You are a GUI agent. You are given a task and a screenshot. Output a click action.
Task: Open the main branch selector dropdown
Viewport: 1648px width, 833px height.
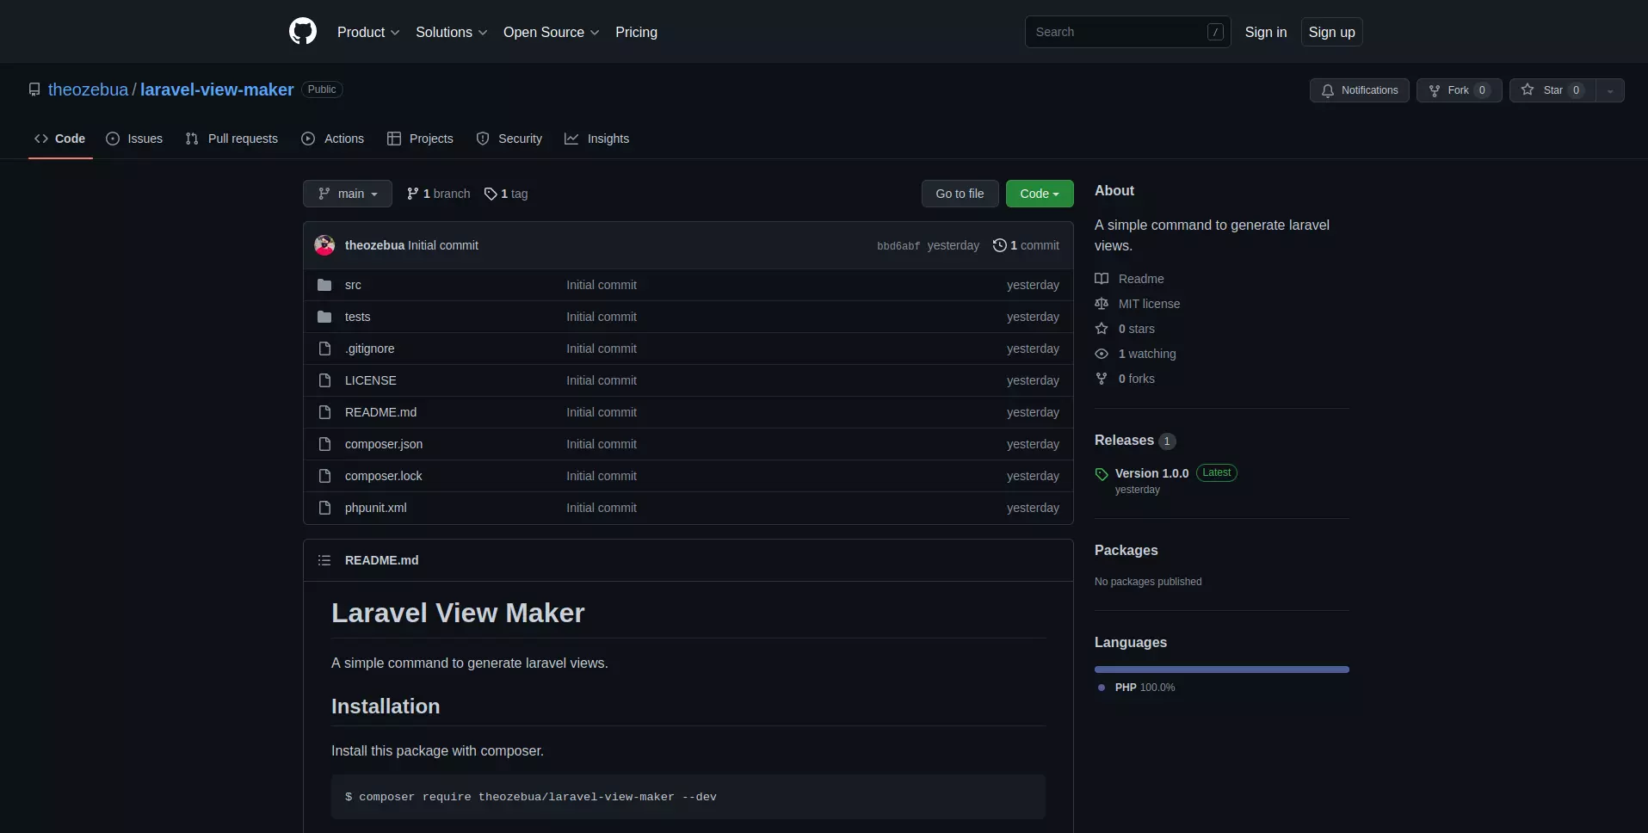[x=348, y=194]
